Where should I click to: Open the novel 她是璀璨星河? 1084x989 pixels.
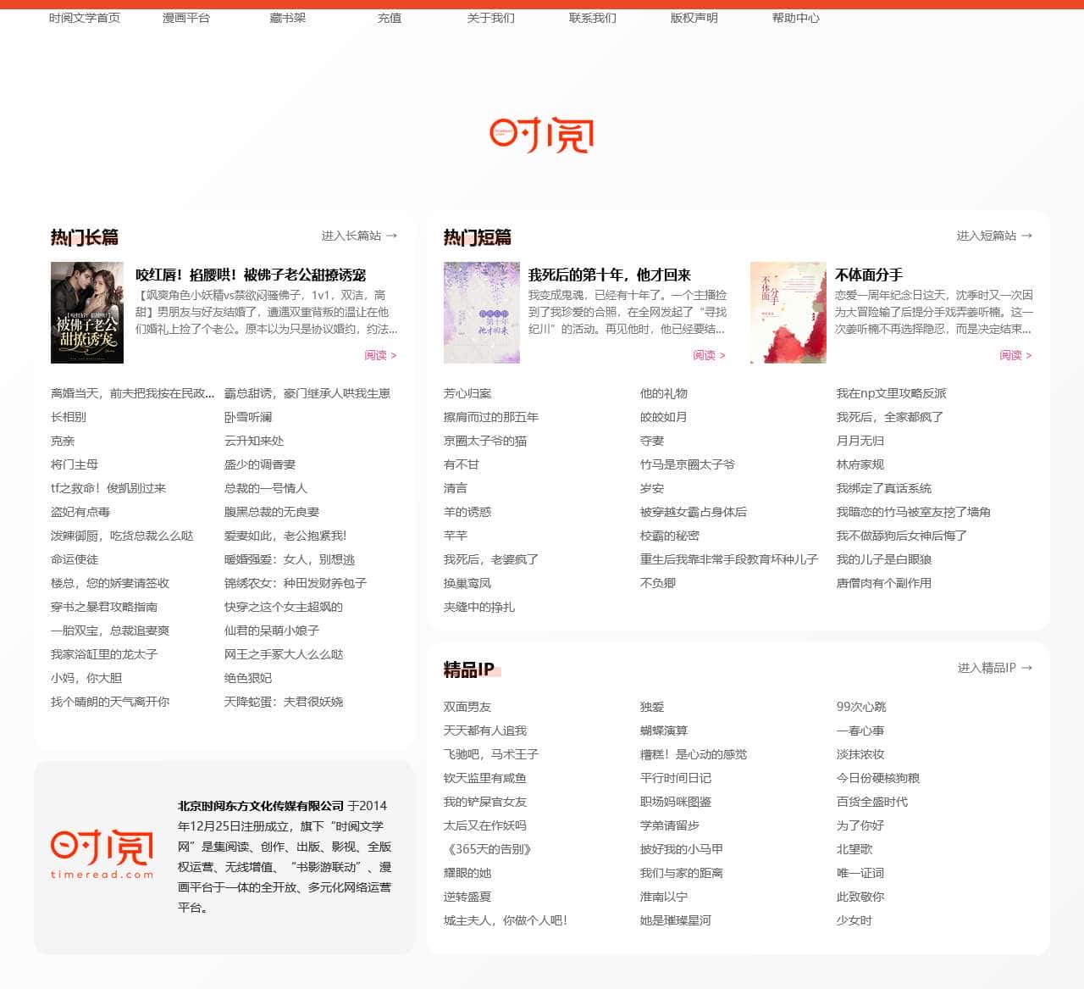coord(674,920)
